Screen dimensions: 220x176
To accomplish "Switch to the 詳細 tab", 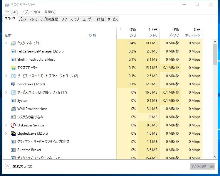I will click(100, 19).
